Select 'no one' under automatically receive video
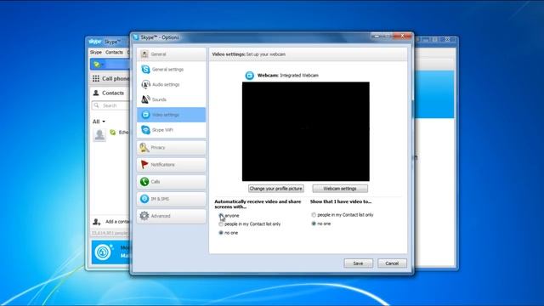544x306 pixels. point(221,233)
